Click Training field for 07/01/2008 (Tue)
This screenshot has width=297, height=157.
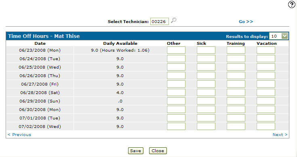(236, 118)
